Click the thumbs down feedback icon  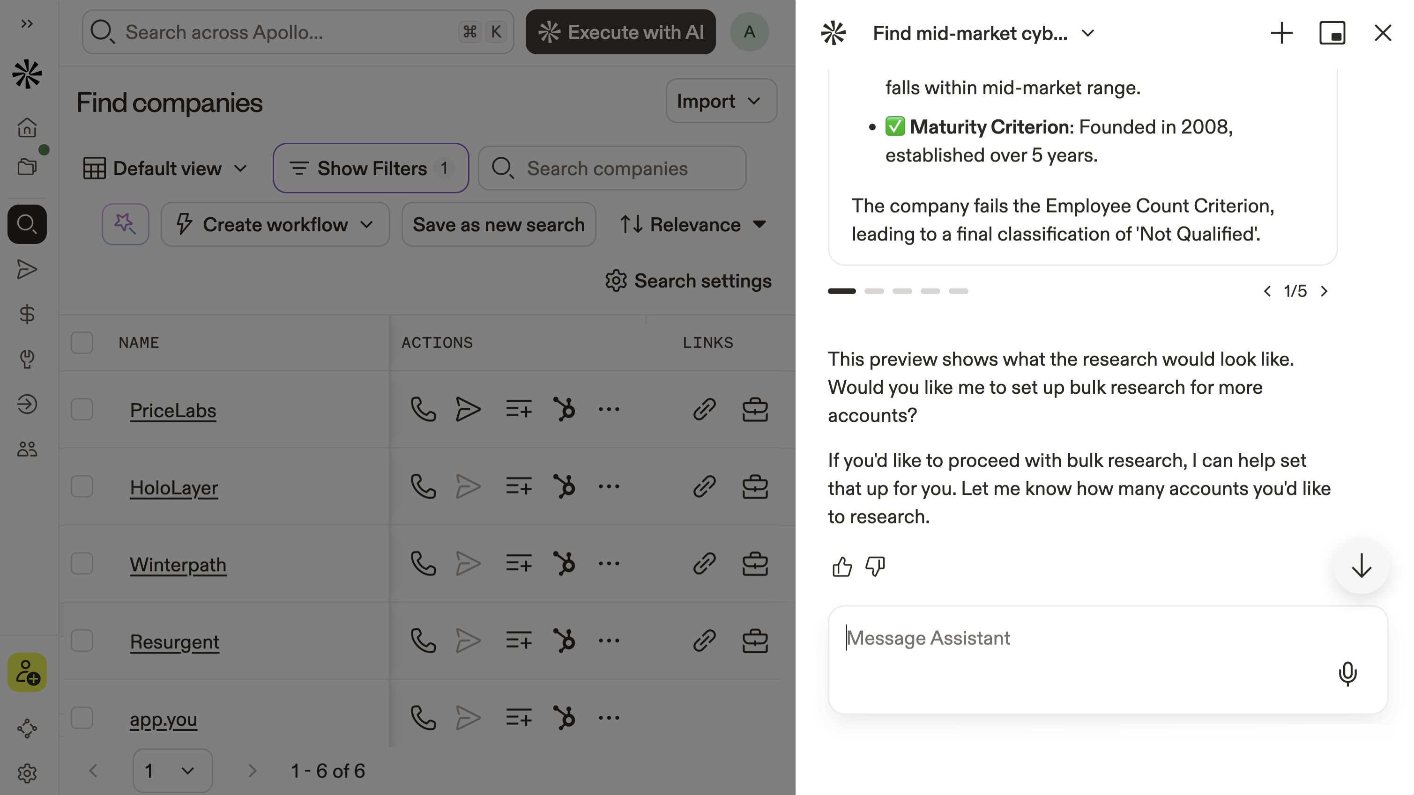875,566
